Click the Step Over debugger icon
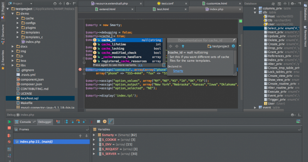The image size is (308, 162). click(x=66, y=122)
